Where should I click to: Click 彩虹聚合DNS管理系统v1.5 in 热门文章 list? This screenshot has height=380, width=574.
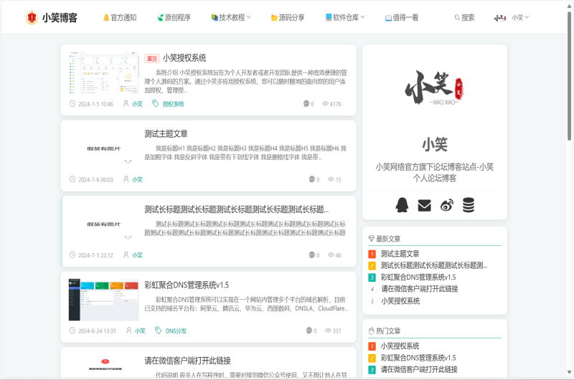[418, 358]
